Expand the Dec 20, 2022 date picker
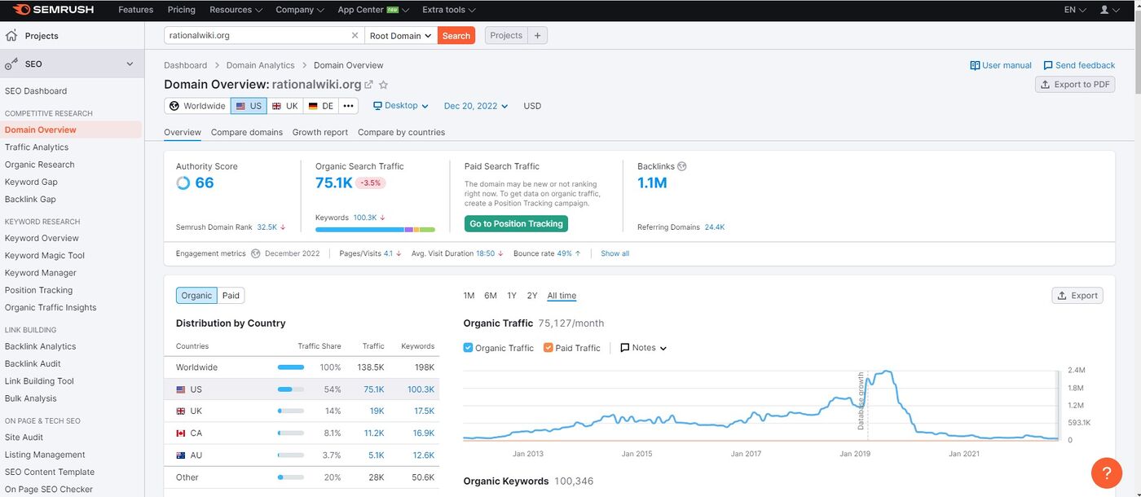Image resolution: width=1141 pixels, height=497 pixels. [475, 106]
